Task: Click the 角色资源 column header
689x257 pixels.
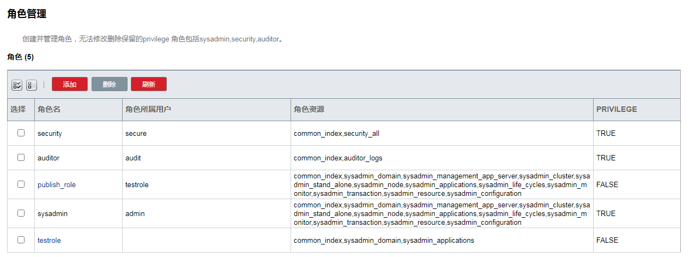Action: coord(309,110)
